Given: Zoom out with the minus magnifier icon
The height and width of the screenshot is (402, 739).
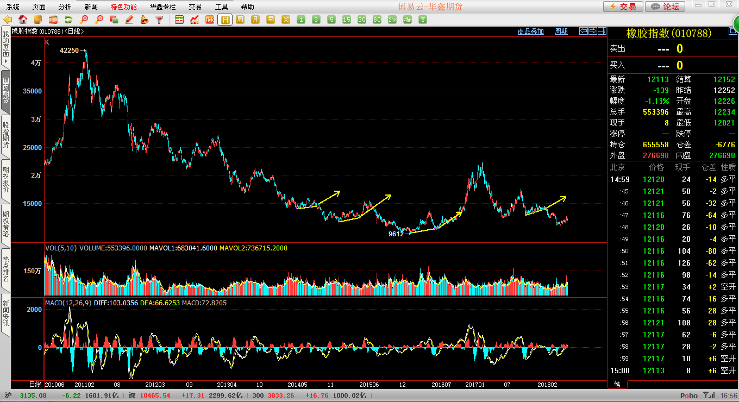Looking at the screenshot, I should point(99,20).
